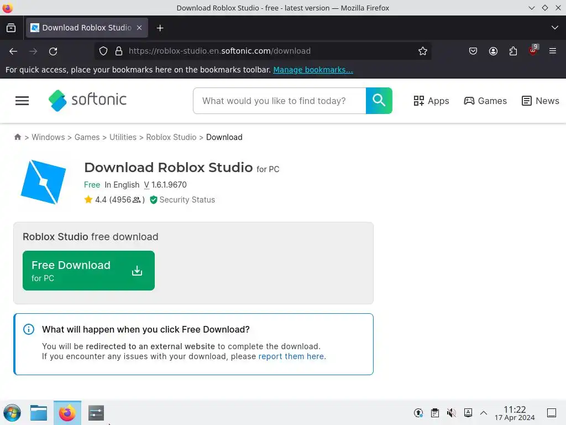Bookmark this page with star icon
The width and height of the screenshot is (566, 425).
pyautogui.click(x=423, y=51)
